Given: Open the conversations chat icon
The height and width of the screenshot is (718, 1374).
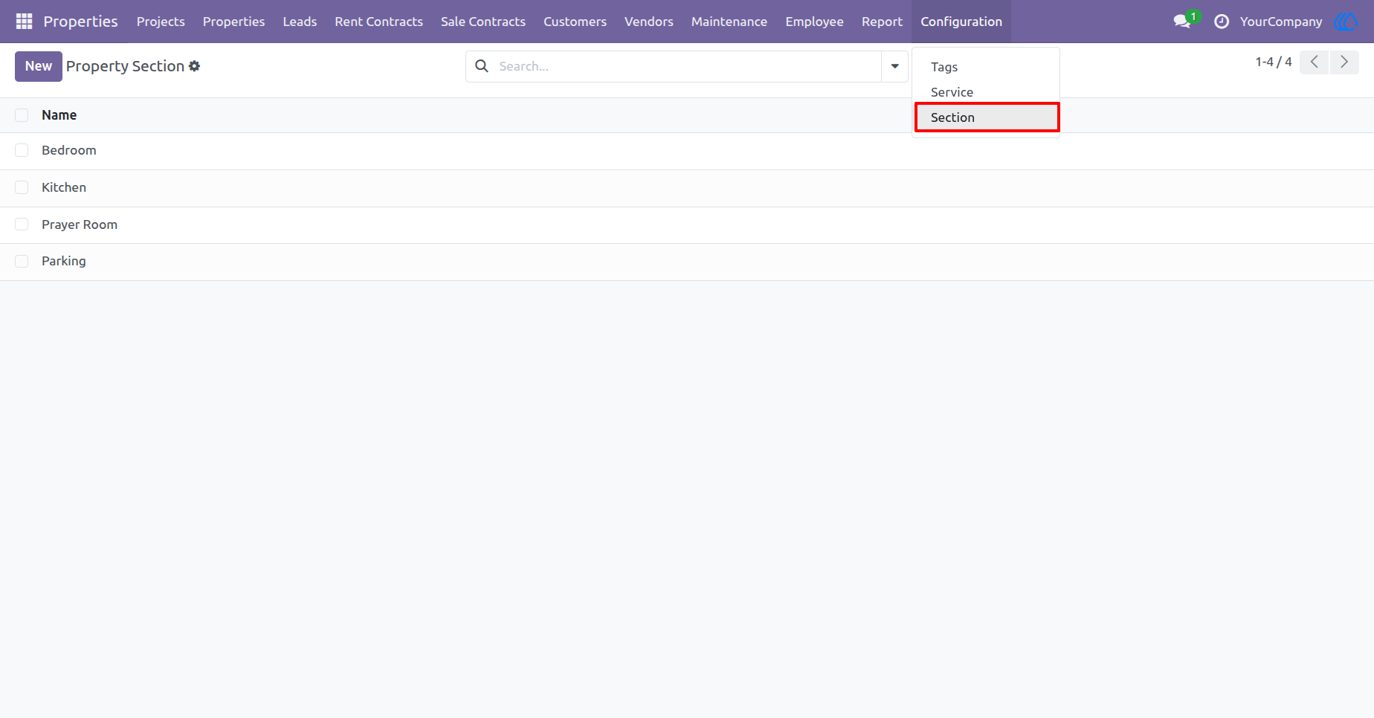Looking at the screenshot, I should [x=1182, y=22].
